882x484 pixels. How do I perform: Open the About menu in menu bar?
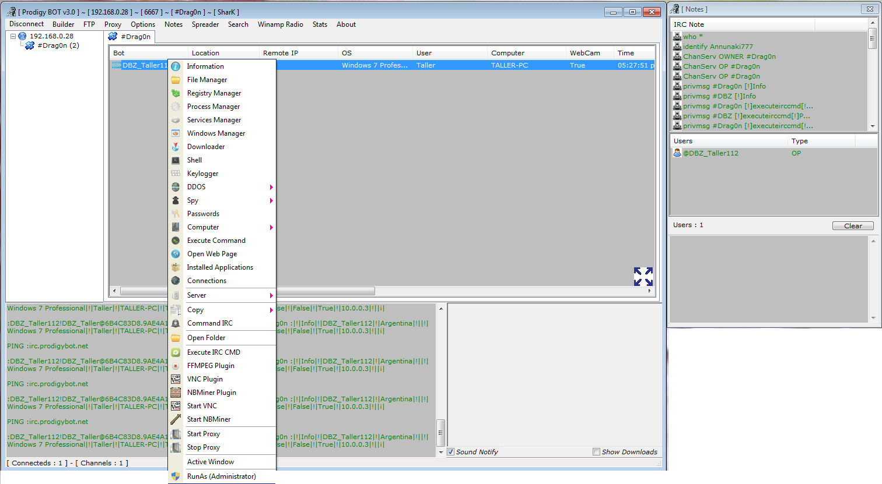point(346,24)
